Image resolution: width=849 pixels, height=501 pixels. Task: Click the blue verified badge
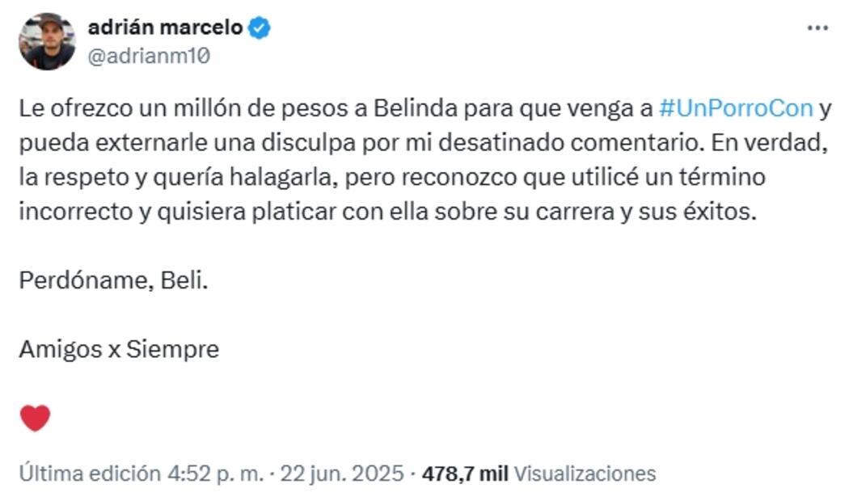(x=260, y=28)
